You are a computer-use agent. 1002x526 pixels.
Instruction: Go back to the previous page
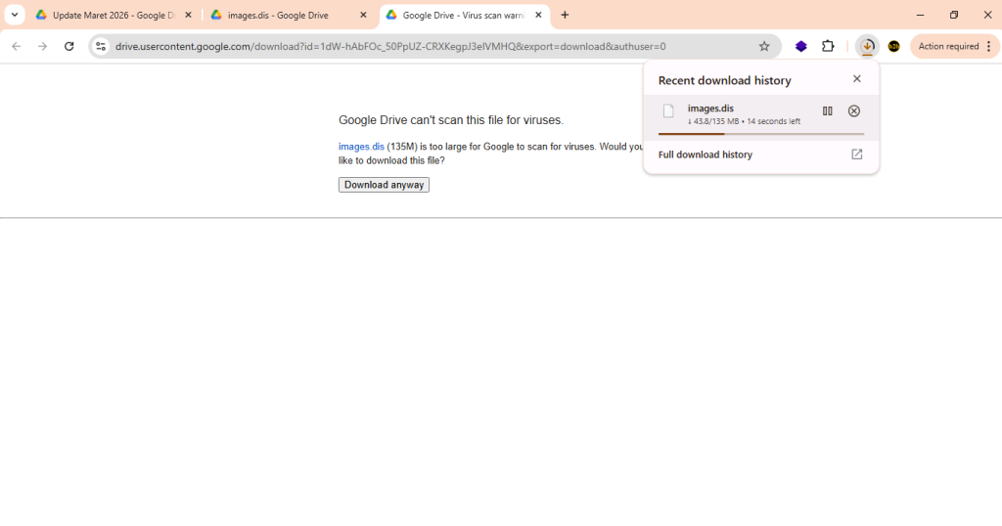17,46
